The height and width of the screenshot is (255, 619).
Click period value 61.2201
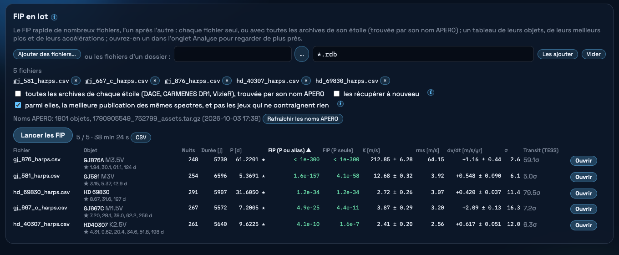click(247, 159)
